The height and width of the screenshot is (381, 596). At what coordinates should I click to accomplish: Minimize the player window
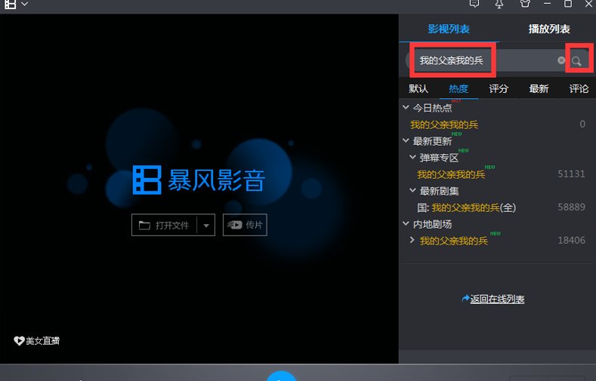(x=547, y=4)
